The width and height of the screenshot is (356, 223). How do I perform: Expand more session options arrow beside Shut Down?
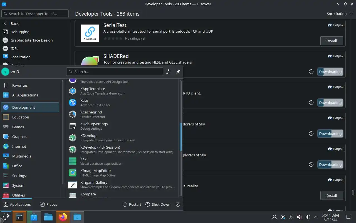(178, 204)
